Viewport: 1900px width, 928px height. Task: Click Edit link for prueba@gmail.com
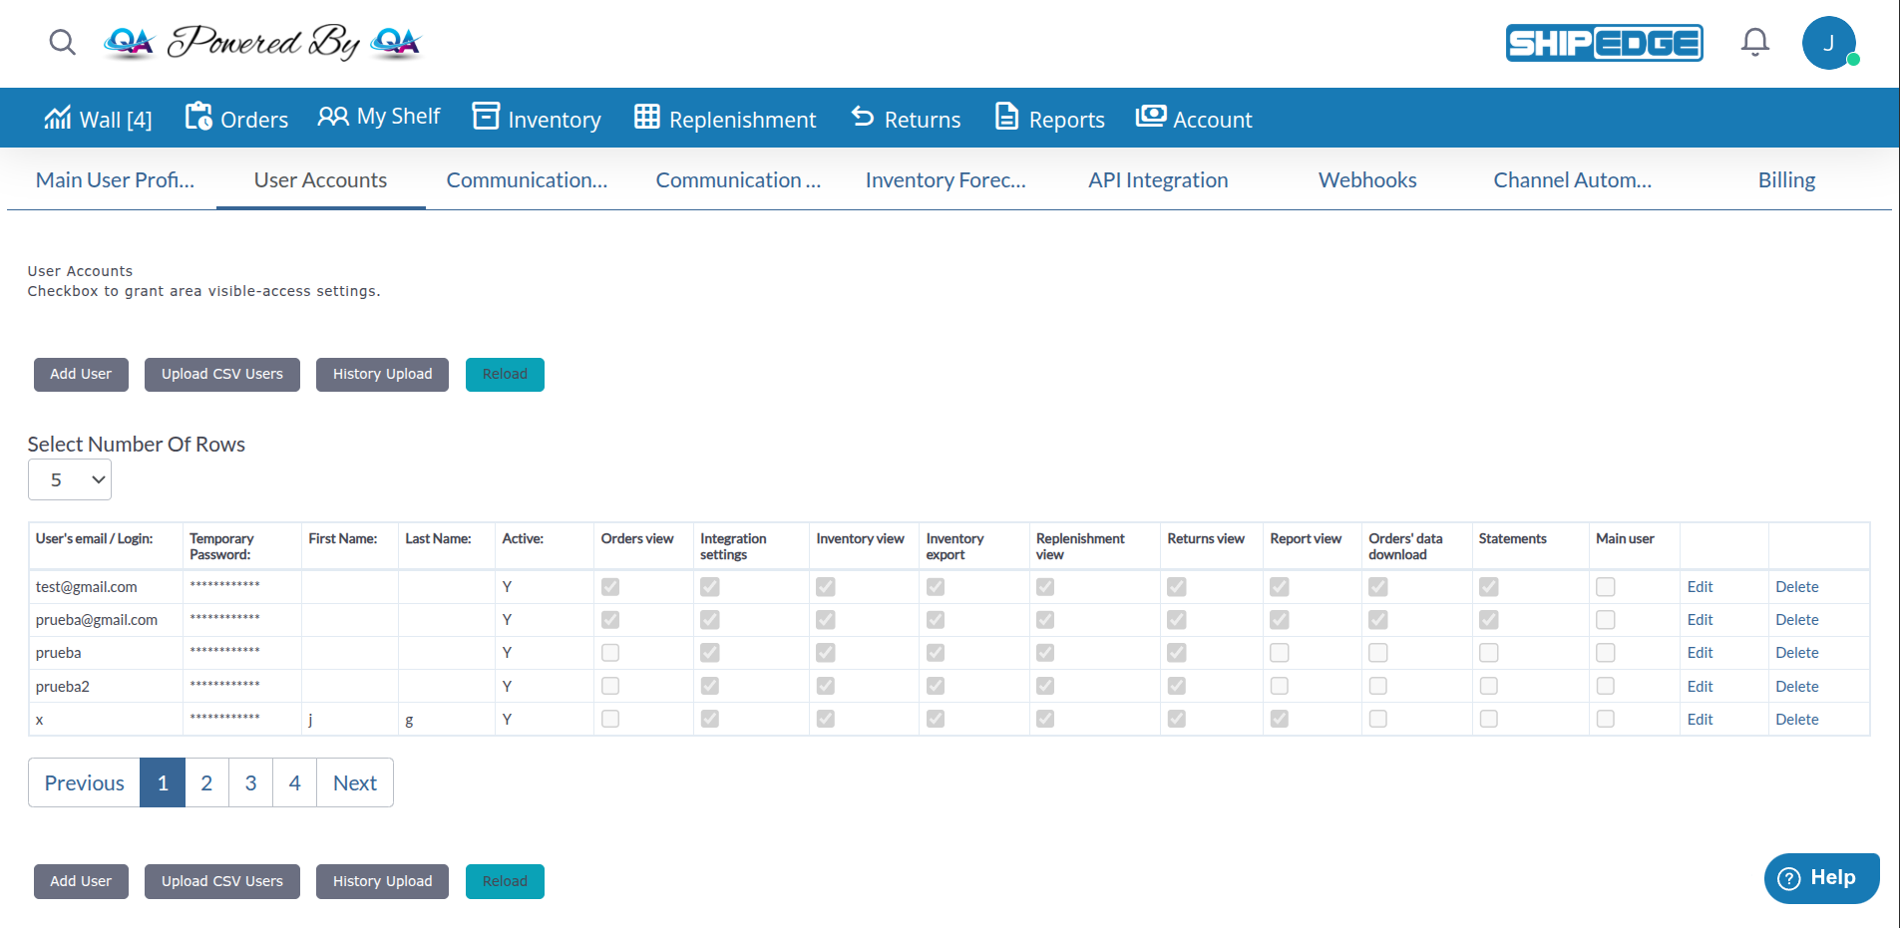(x=1700, y=620)
